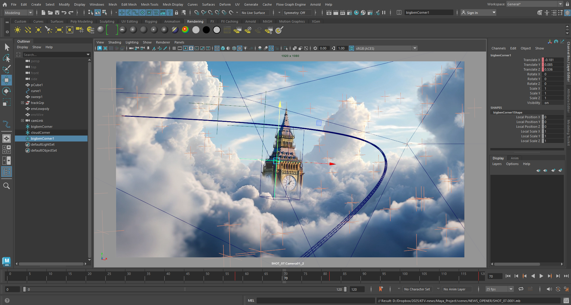Open a scene with the folder icon

click(50, 13)
